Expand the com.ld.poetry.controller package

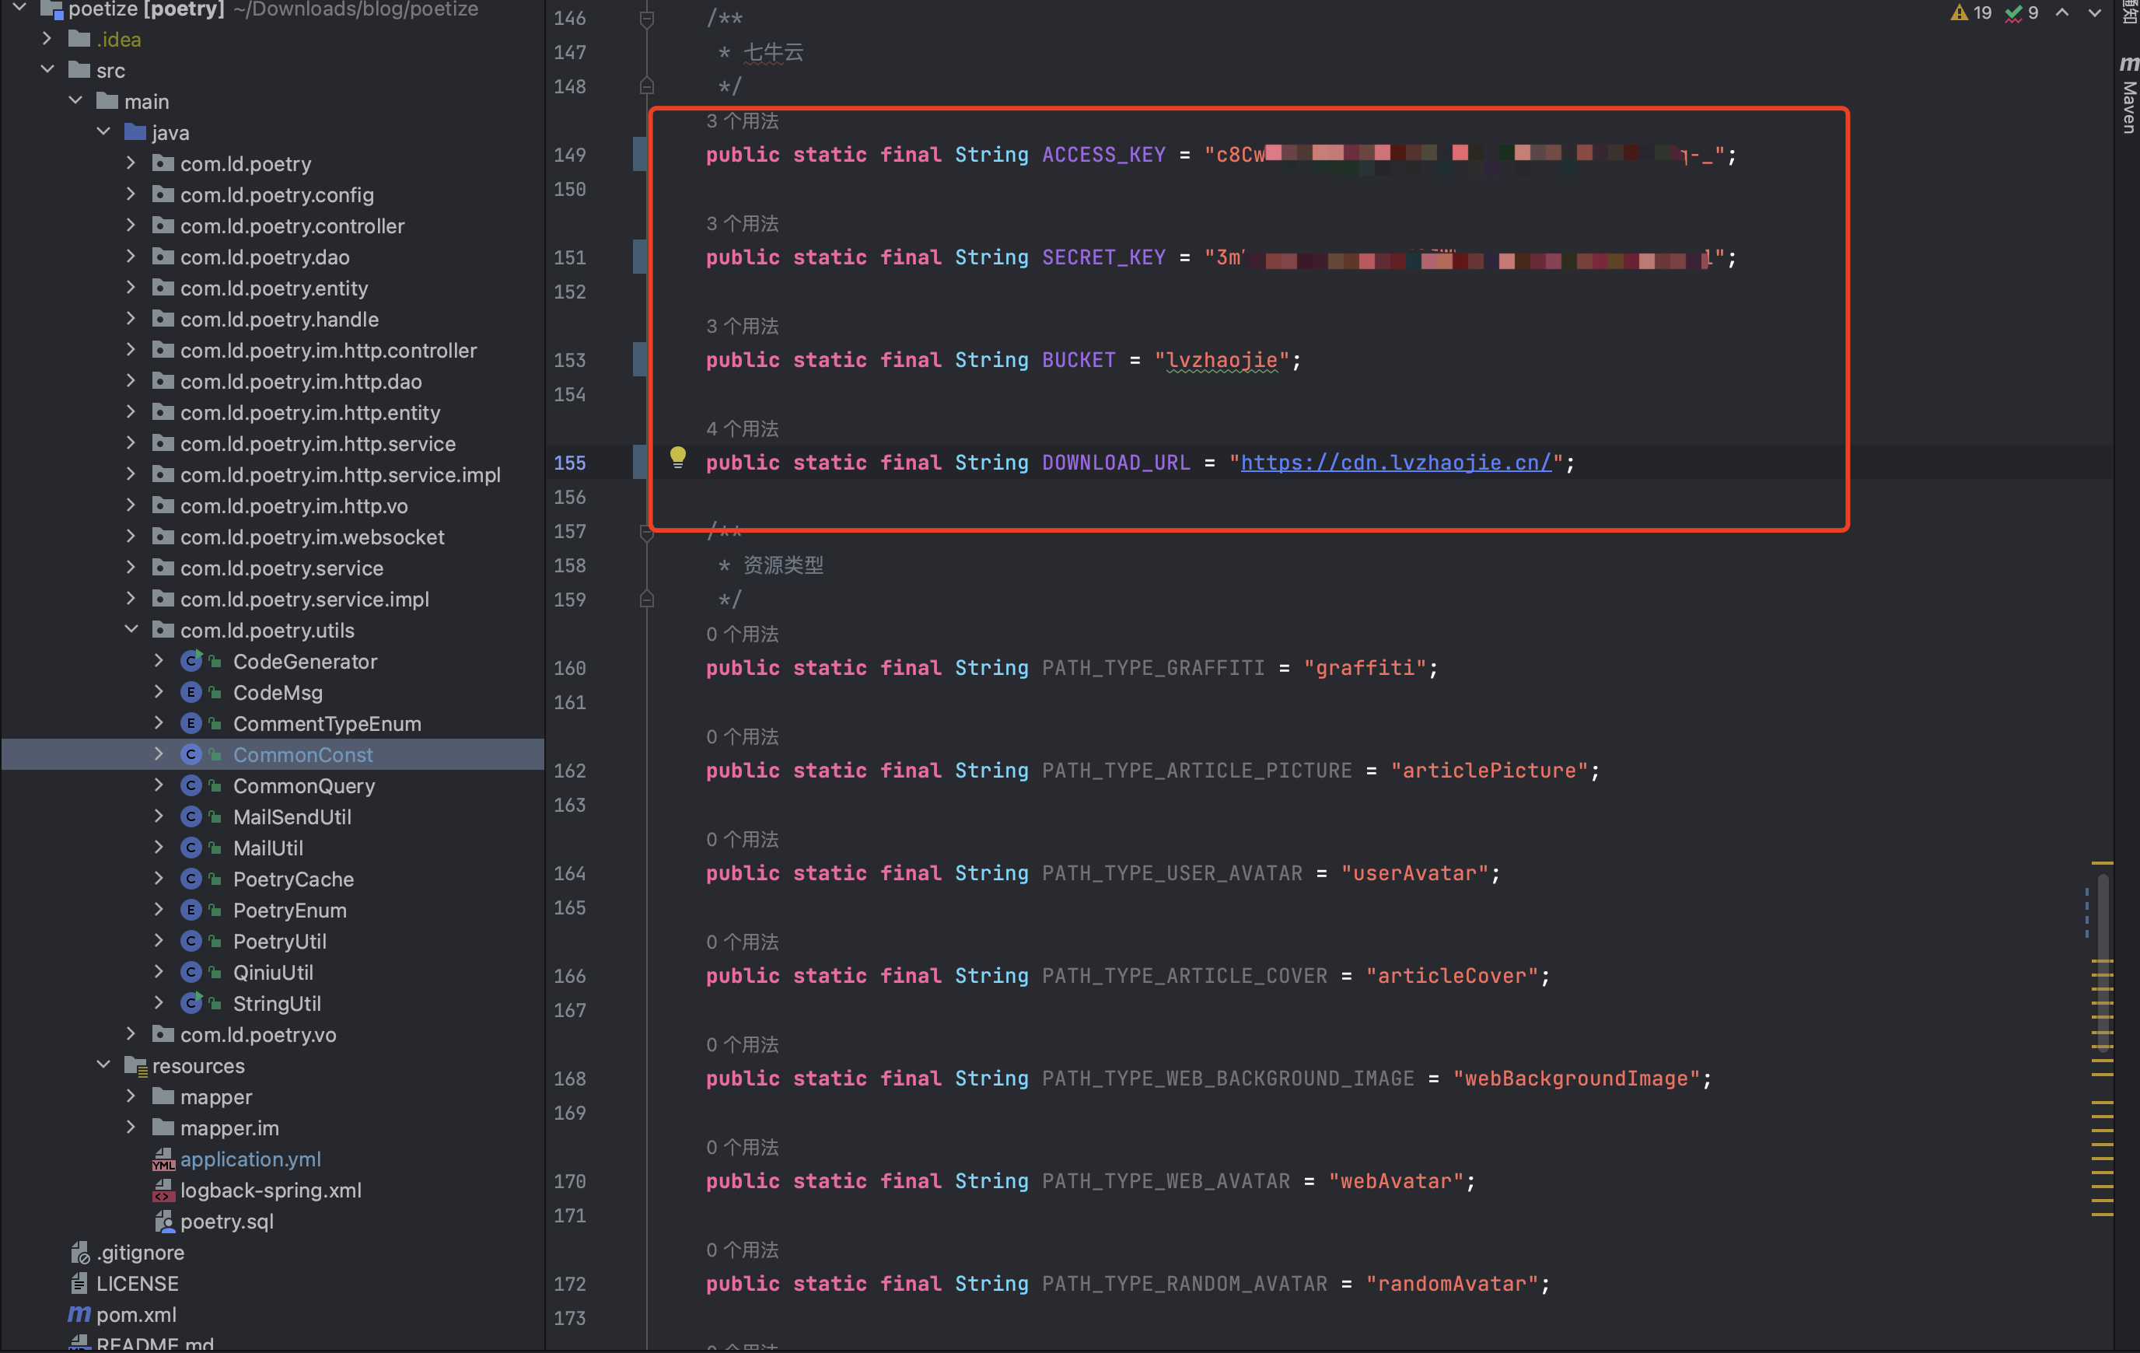(131, 225)
